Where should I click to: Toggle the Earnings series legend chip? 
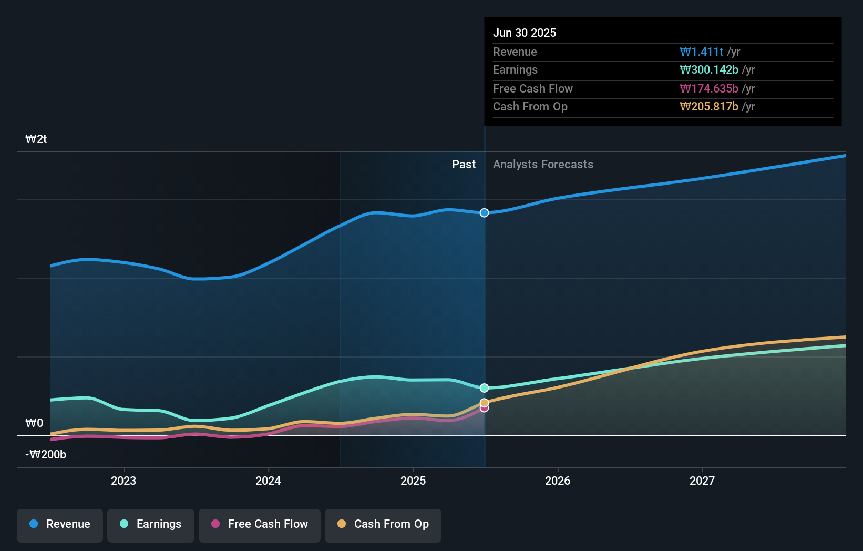[x=150, y=524]
